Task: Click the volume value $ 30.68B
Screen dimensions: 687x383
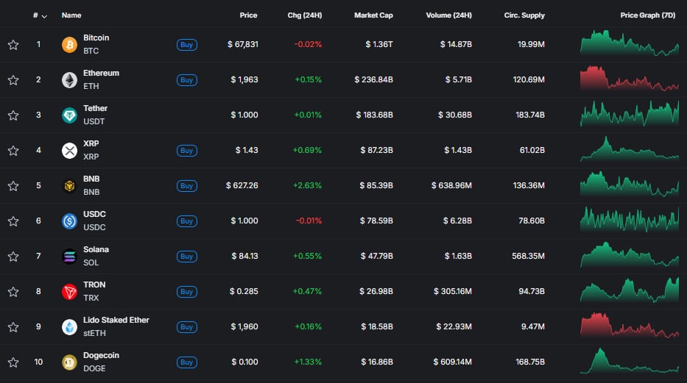Action: (455, 115)
